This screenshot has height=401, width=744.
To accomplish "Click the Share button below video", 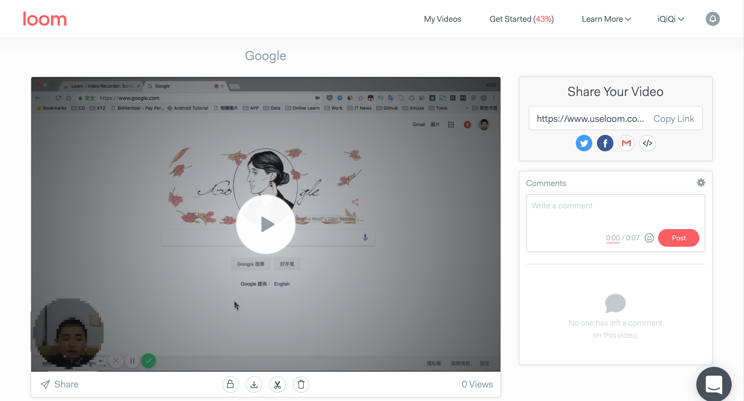I will [x=59, y=384].
